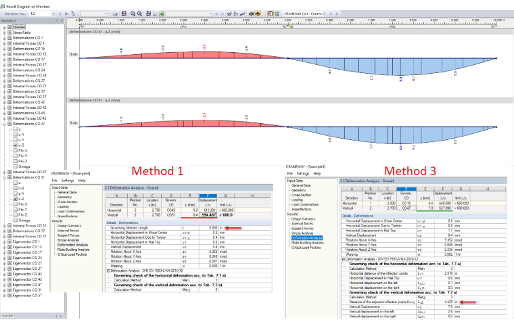
Task: Check the Stress Ratio box in Navigator
Action: tap(9, 32)
